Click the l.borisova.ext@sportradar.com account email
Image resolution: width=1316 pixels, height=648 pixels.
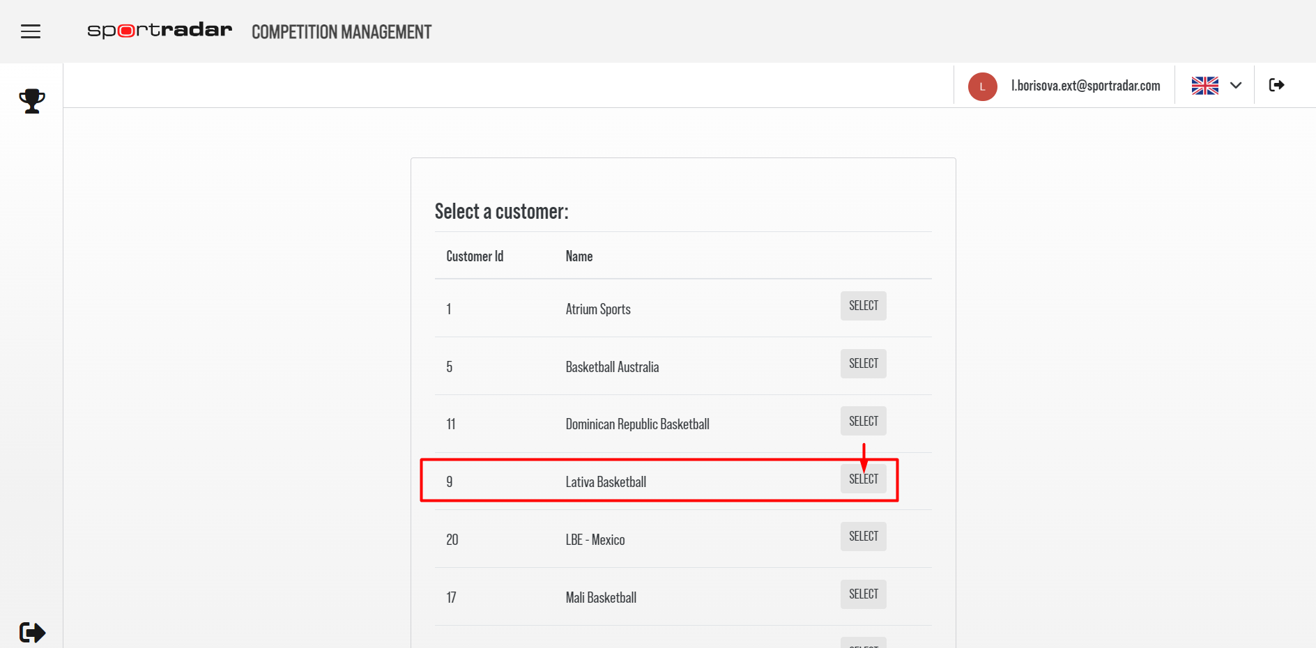pyautogui.click(x=1085, y=86)
